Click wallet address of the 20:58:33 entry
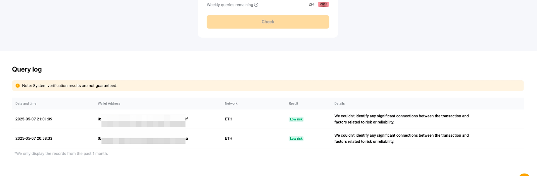 [x=143, y=139]
